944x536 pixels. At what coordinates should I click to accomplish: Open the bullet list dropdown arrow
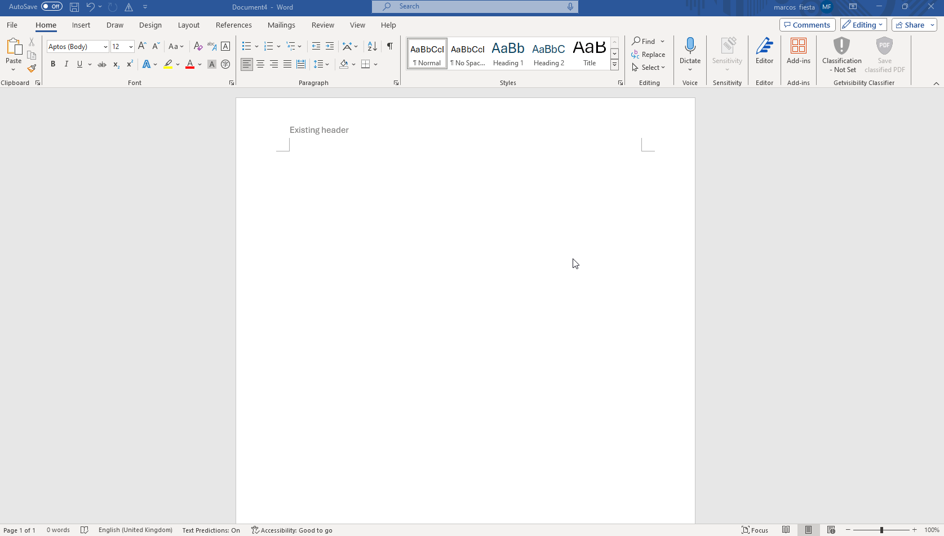point(256,47)
